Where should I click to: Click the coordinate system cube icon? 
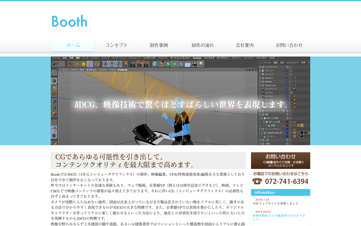tap(125, 64)
